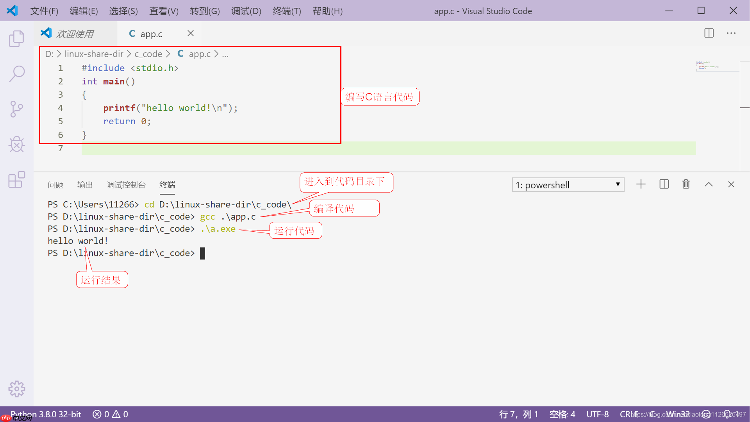Open the Explorer sidebar icon

(x=16, y=39)
